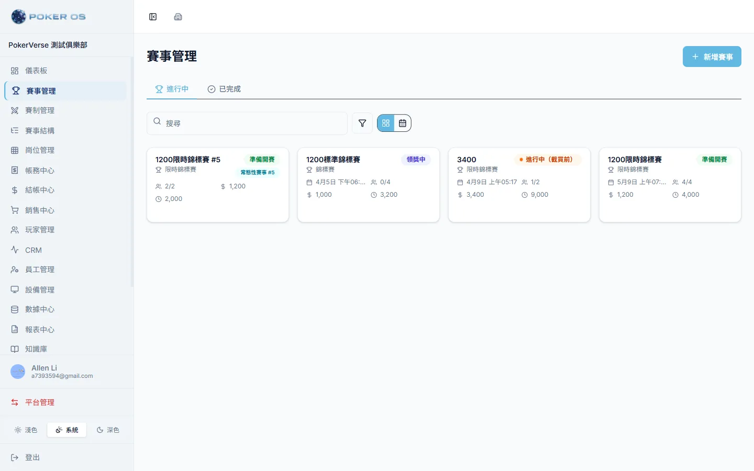Click the CRM activity icon
This screenshot has width=754, height=471.
(x=15, y=250)
